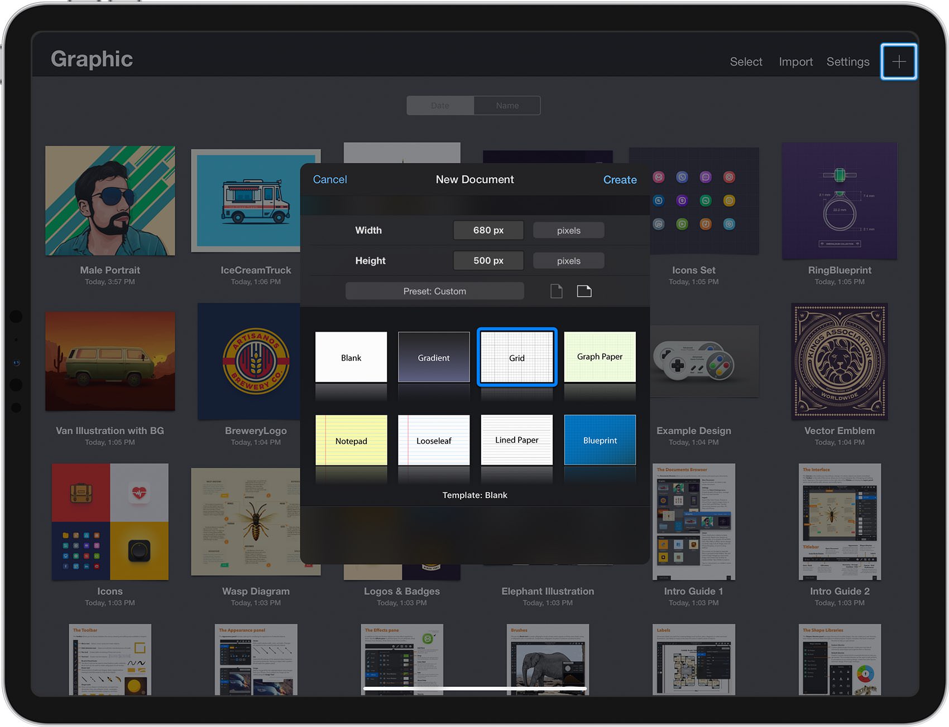Image resolution: width=949 pixels, height=727 pixels.
Task: Select landscape orientation page icon
Action: [584, 291]
